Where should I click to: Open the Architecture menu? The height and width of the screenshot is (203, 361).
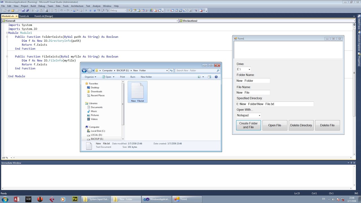coord(77,6)
